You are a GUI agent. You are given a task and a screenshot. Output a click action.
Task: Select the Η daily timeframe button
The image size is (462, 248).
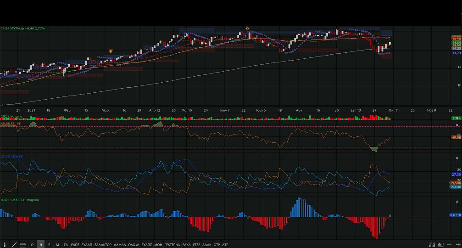coord(41,245)
